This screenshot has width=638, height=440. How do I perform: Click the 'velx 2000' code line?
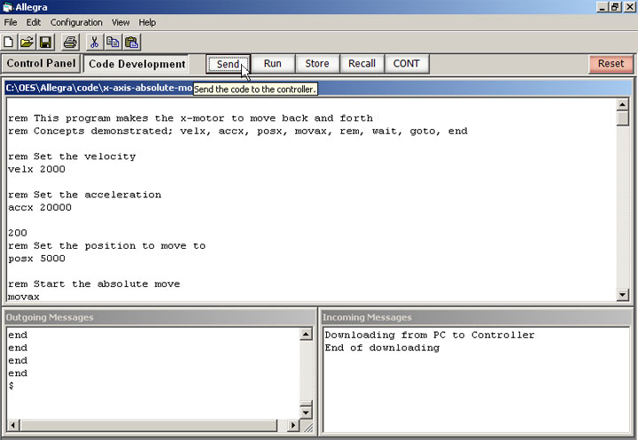pos(36,169)
